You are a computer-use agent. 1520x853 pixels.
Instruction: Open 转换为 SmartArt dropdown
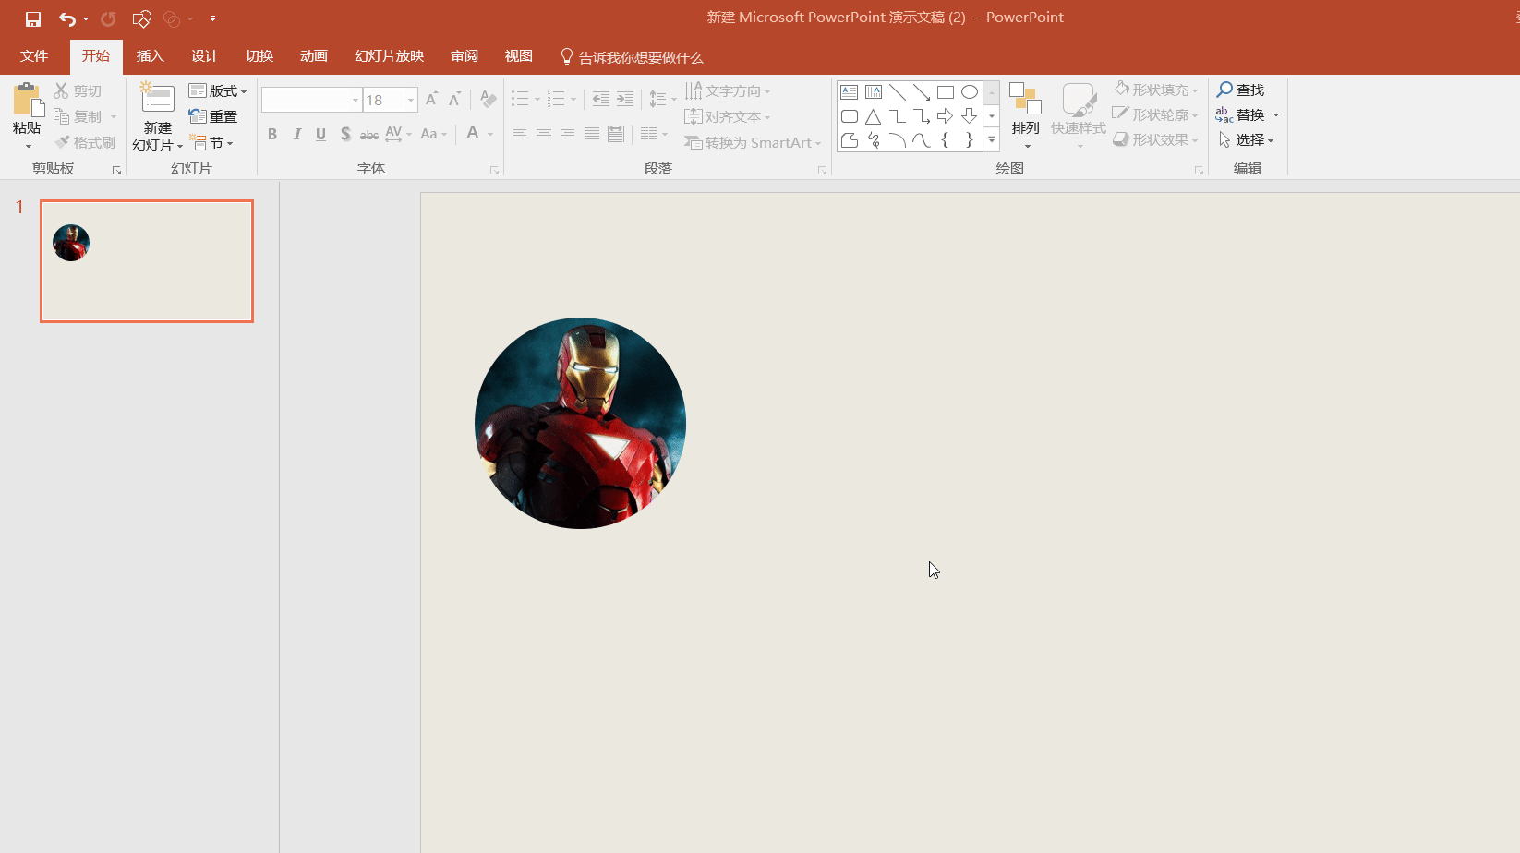[753, 142]
